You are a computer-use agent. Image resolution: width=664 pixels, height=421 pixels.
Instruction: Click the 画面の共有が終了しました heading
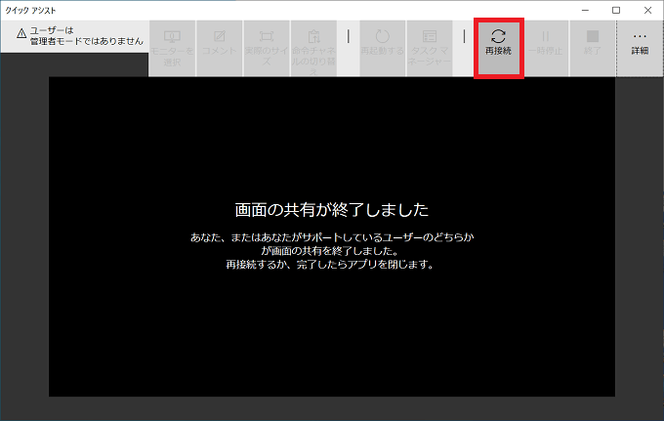click(x=332, y=210)
